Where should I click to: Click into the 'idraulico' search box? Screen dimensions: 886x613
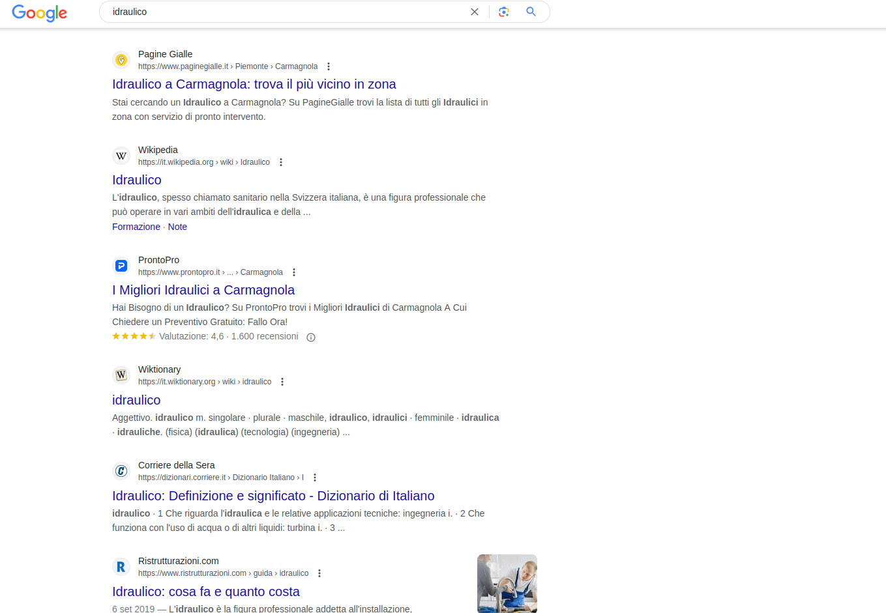[287, 12]
